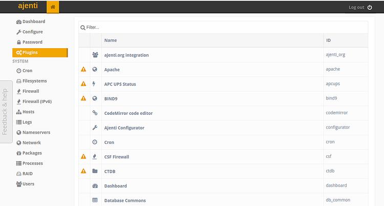Open Hosts in the sidebar
384x206 pixels.
(25, 112)
